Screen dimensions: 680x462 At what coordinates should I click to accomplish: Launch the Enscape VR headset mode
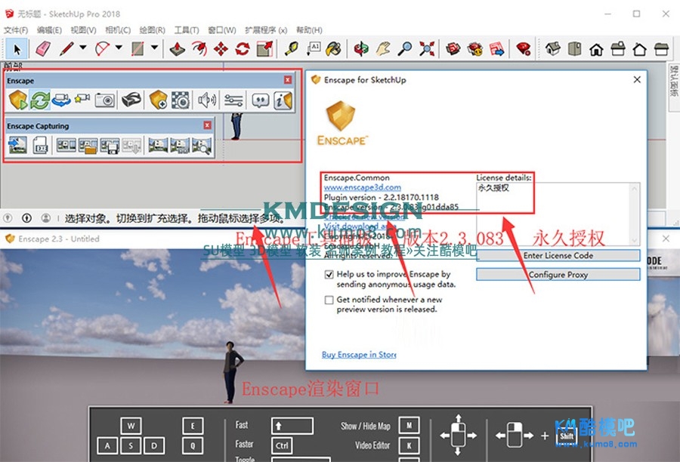pos(131,100)
